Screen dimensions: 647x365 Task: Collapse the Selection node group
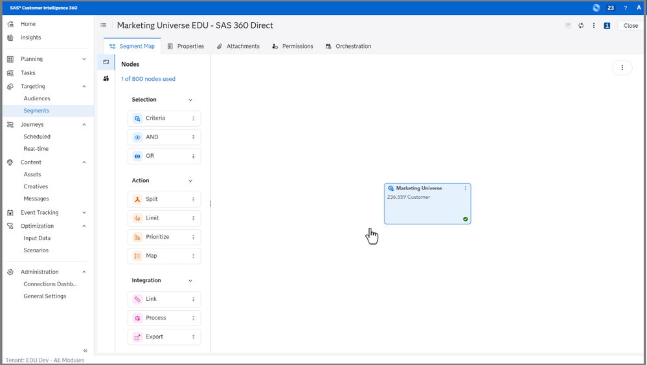click(190, 100)
